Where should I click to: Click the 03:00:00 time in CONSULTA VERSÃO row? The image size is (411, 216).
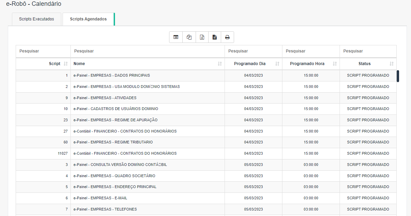coord(311,165)
